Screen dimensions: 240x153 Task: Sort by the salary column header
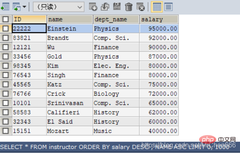[x=159, y=19]
